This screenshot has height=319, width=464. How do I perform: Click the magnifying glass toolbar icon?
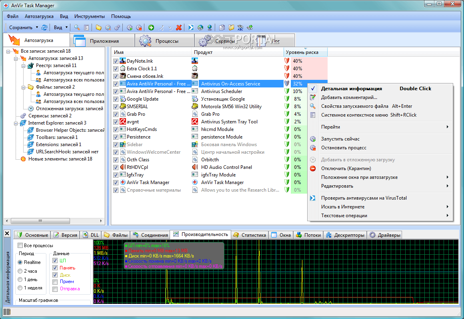pos(77,28)
